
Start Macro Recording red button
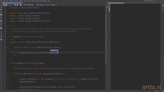pyautogui.click(x=51, y=5)
